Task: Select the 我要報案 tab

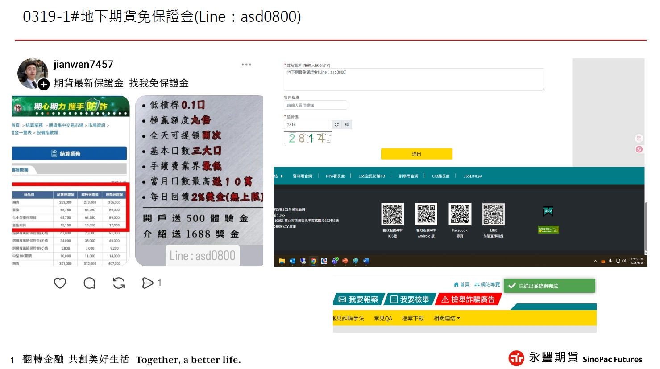Action: pos(358,299)
